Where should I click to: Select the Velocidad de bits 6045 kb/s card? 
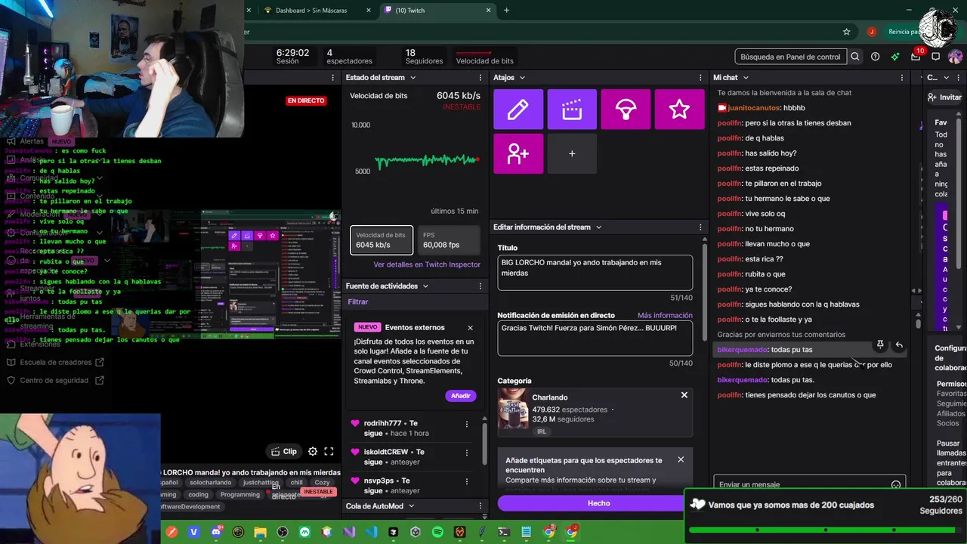click(382, 240)
